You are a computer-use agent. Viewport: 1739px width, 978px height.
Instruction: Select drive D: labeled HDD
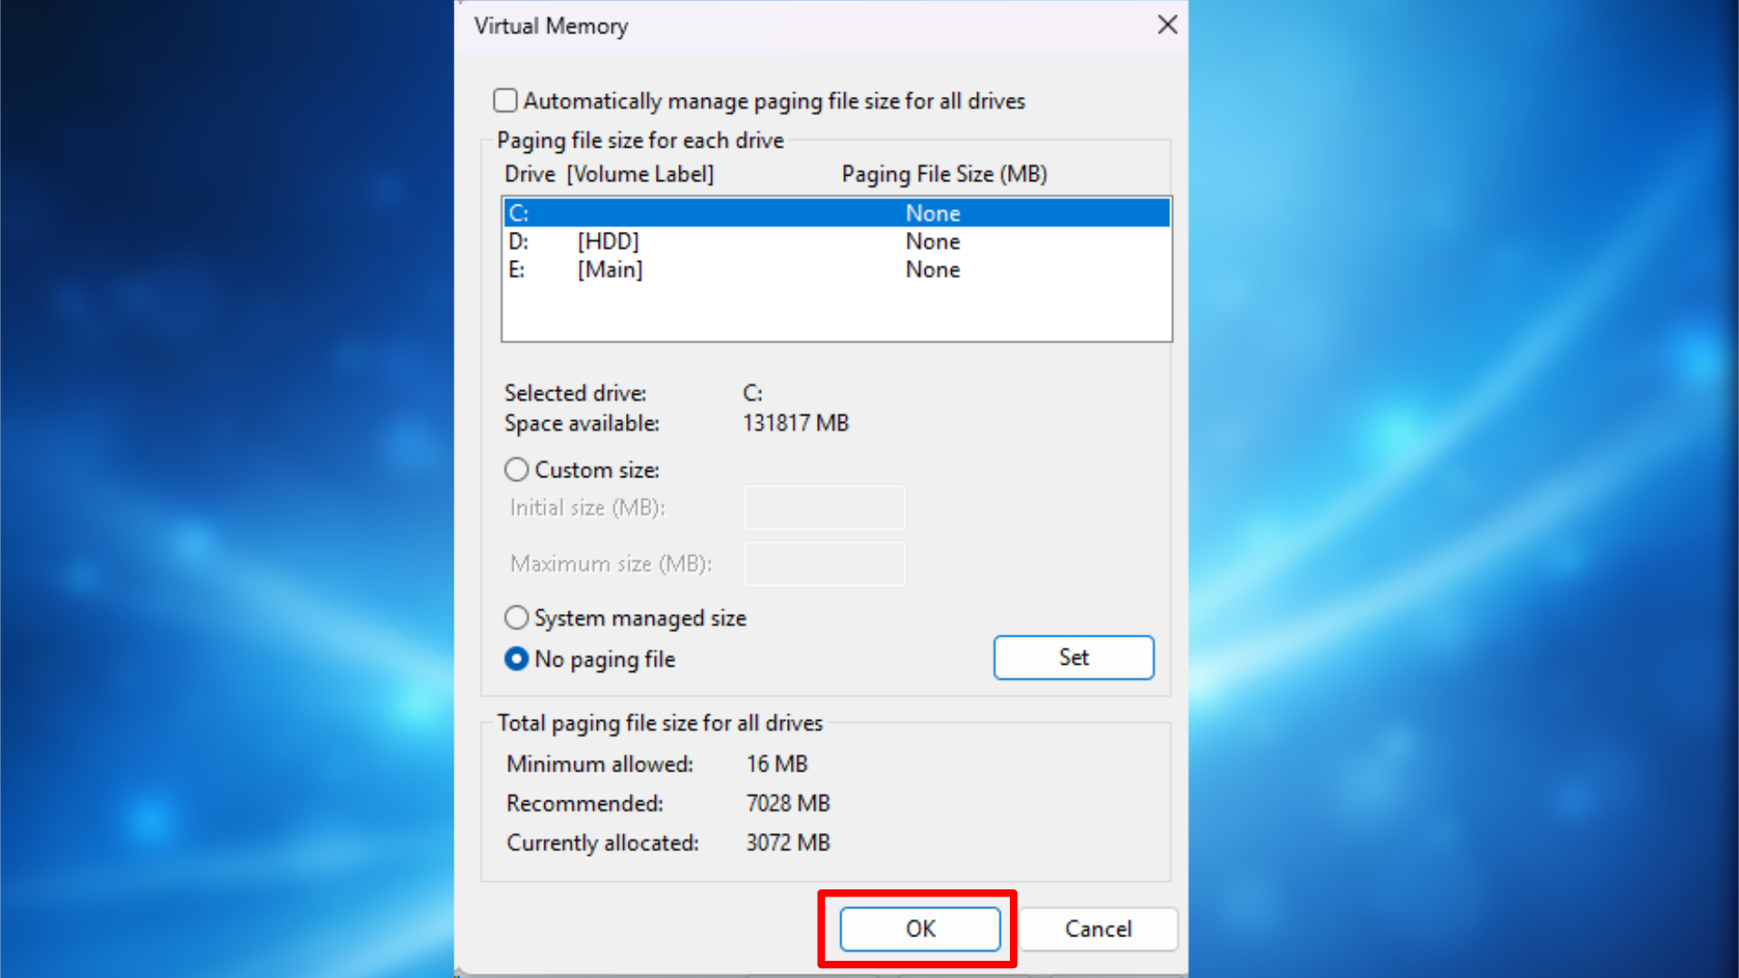pyautogui.click(x=634, y=241)
